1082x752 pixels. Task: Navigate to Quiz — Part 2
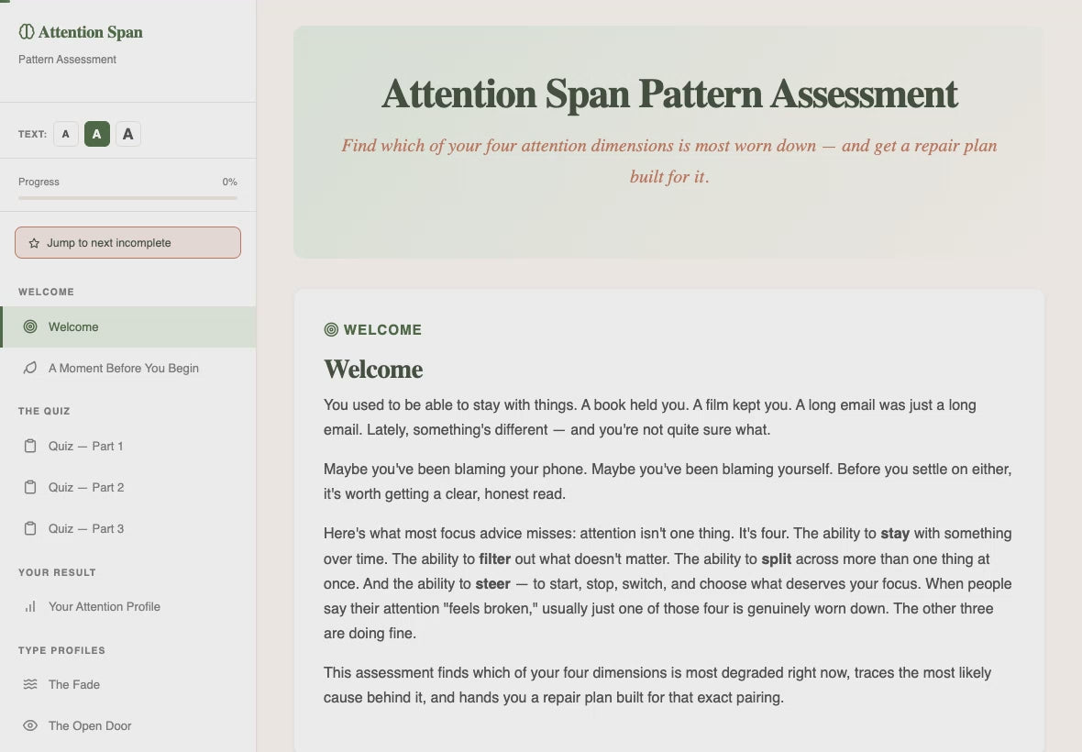pyautogui.click(x=127, y=488)
